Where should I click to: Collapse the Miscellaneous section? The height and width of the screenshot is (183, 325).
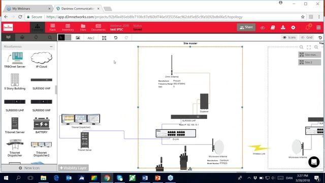[51, 46]
